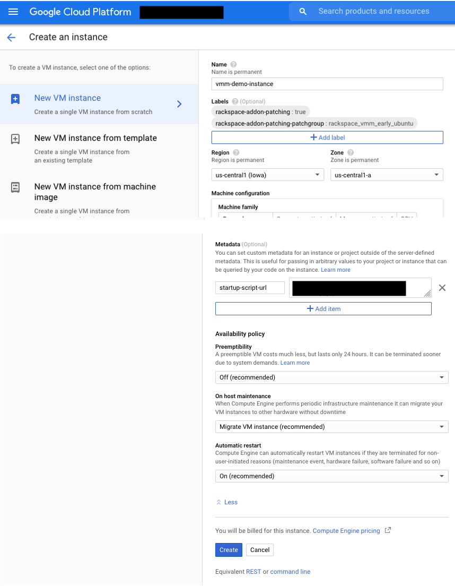Open the Region dropdown showing us-central1
The width and height of the screenshot is (455, 586).
(267, 174)
